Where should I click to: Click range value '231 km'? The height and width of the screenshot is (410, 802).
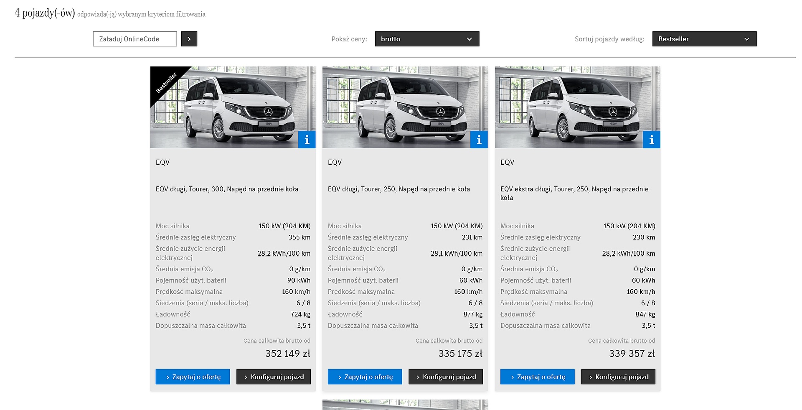click(x=472, y=237)
